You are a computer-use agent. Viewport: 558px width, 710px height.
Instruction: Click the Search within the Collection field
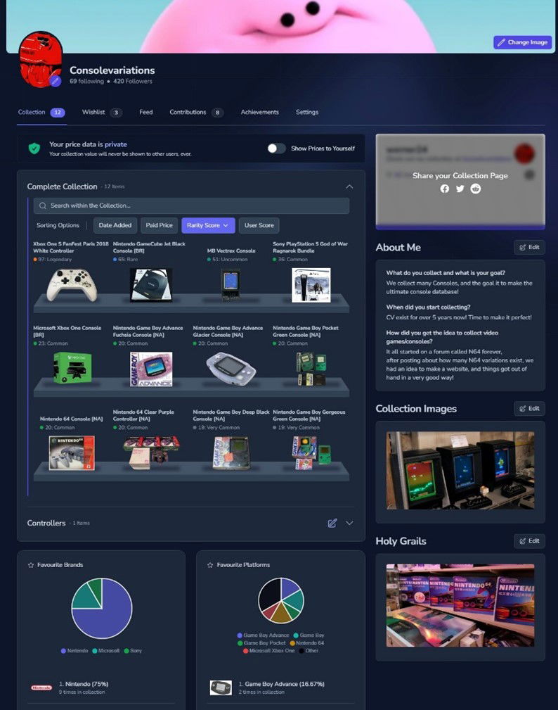pos(191,205)
